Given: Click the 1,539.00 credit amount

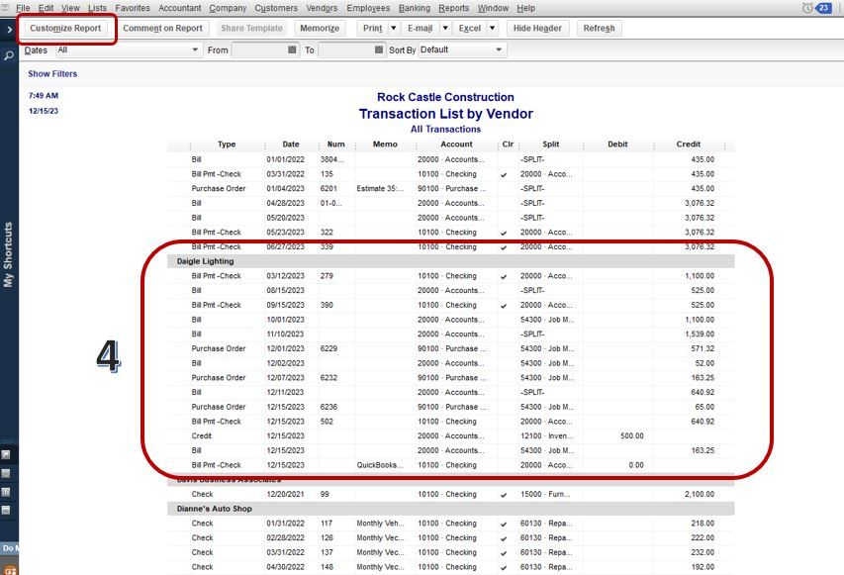Looking at the screenshot, I should click(x=700, y=334).
